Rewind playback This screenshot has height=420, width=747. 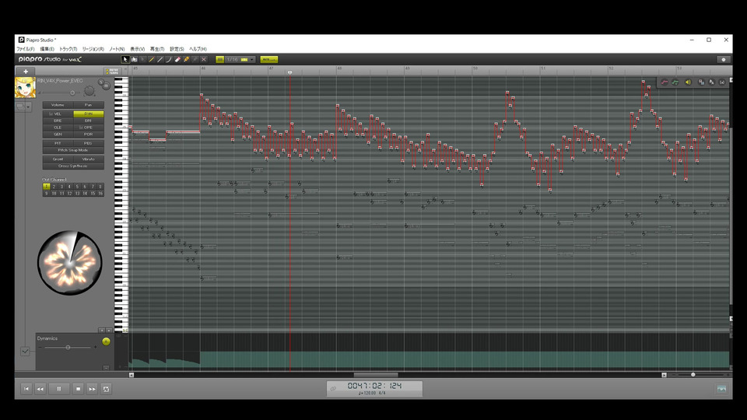point(40,389)
